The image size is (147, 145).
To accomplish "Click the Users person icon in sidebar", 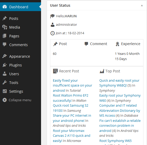I will click(5, 74).
